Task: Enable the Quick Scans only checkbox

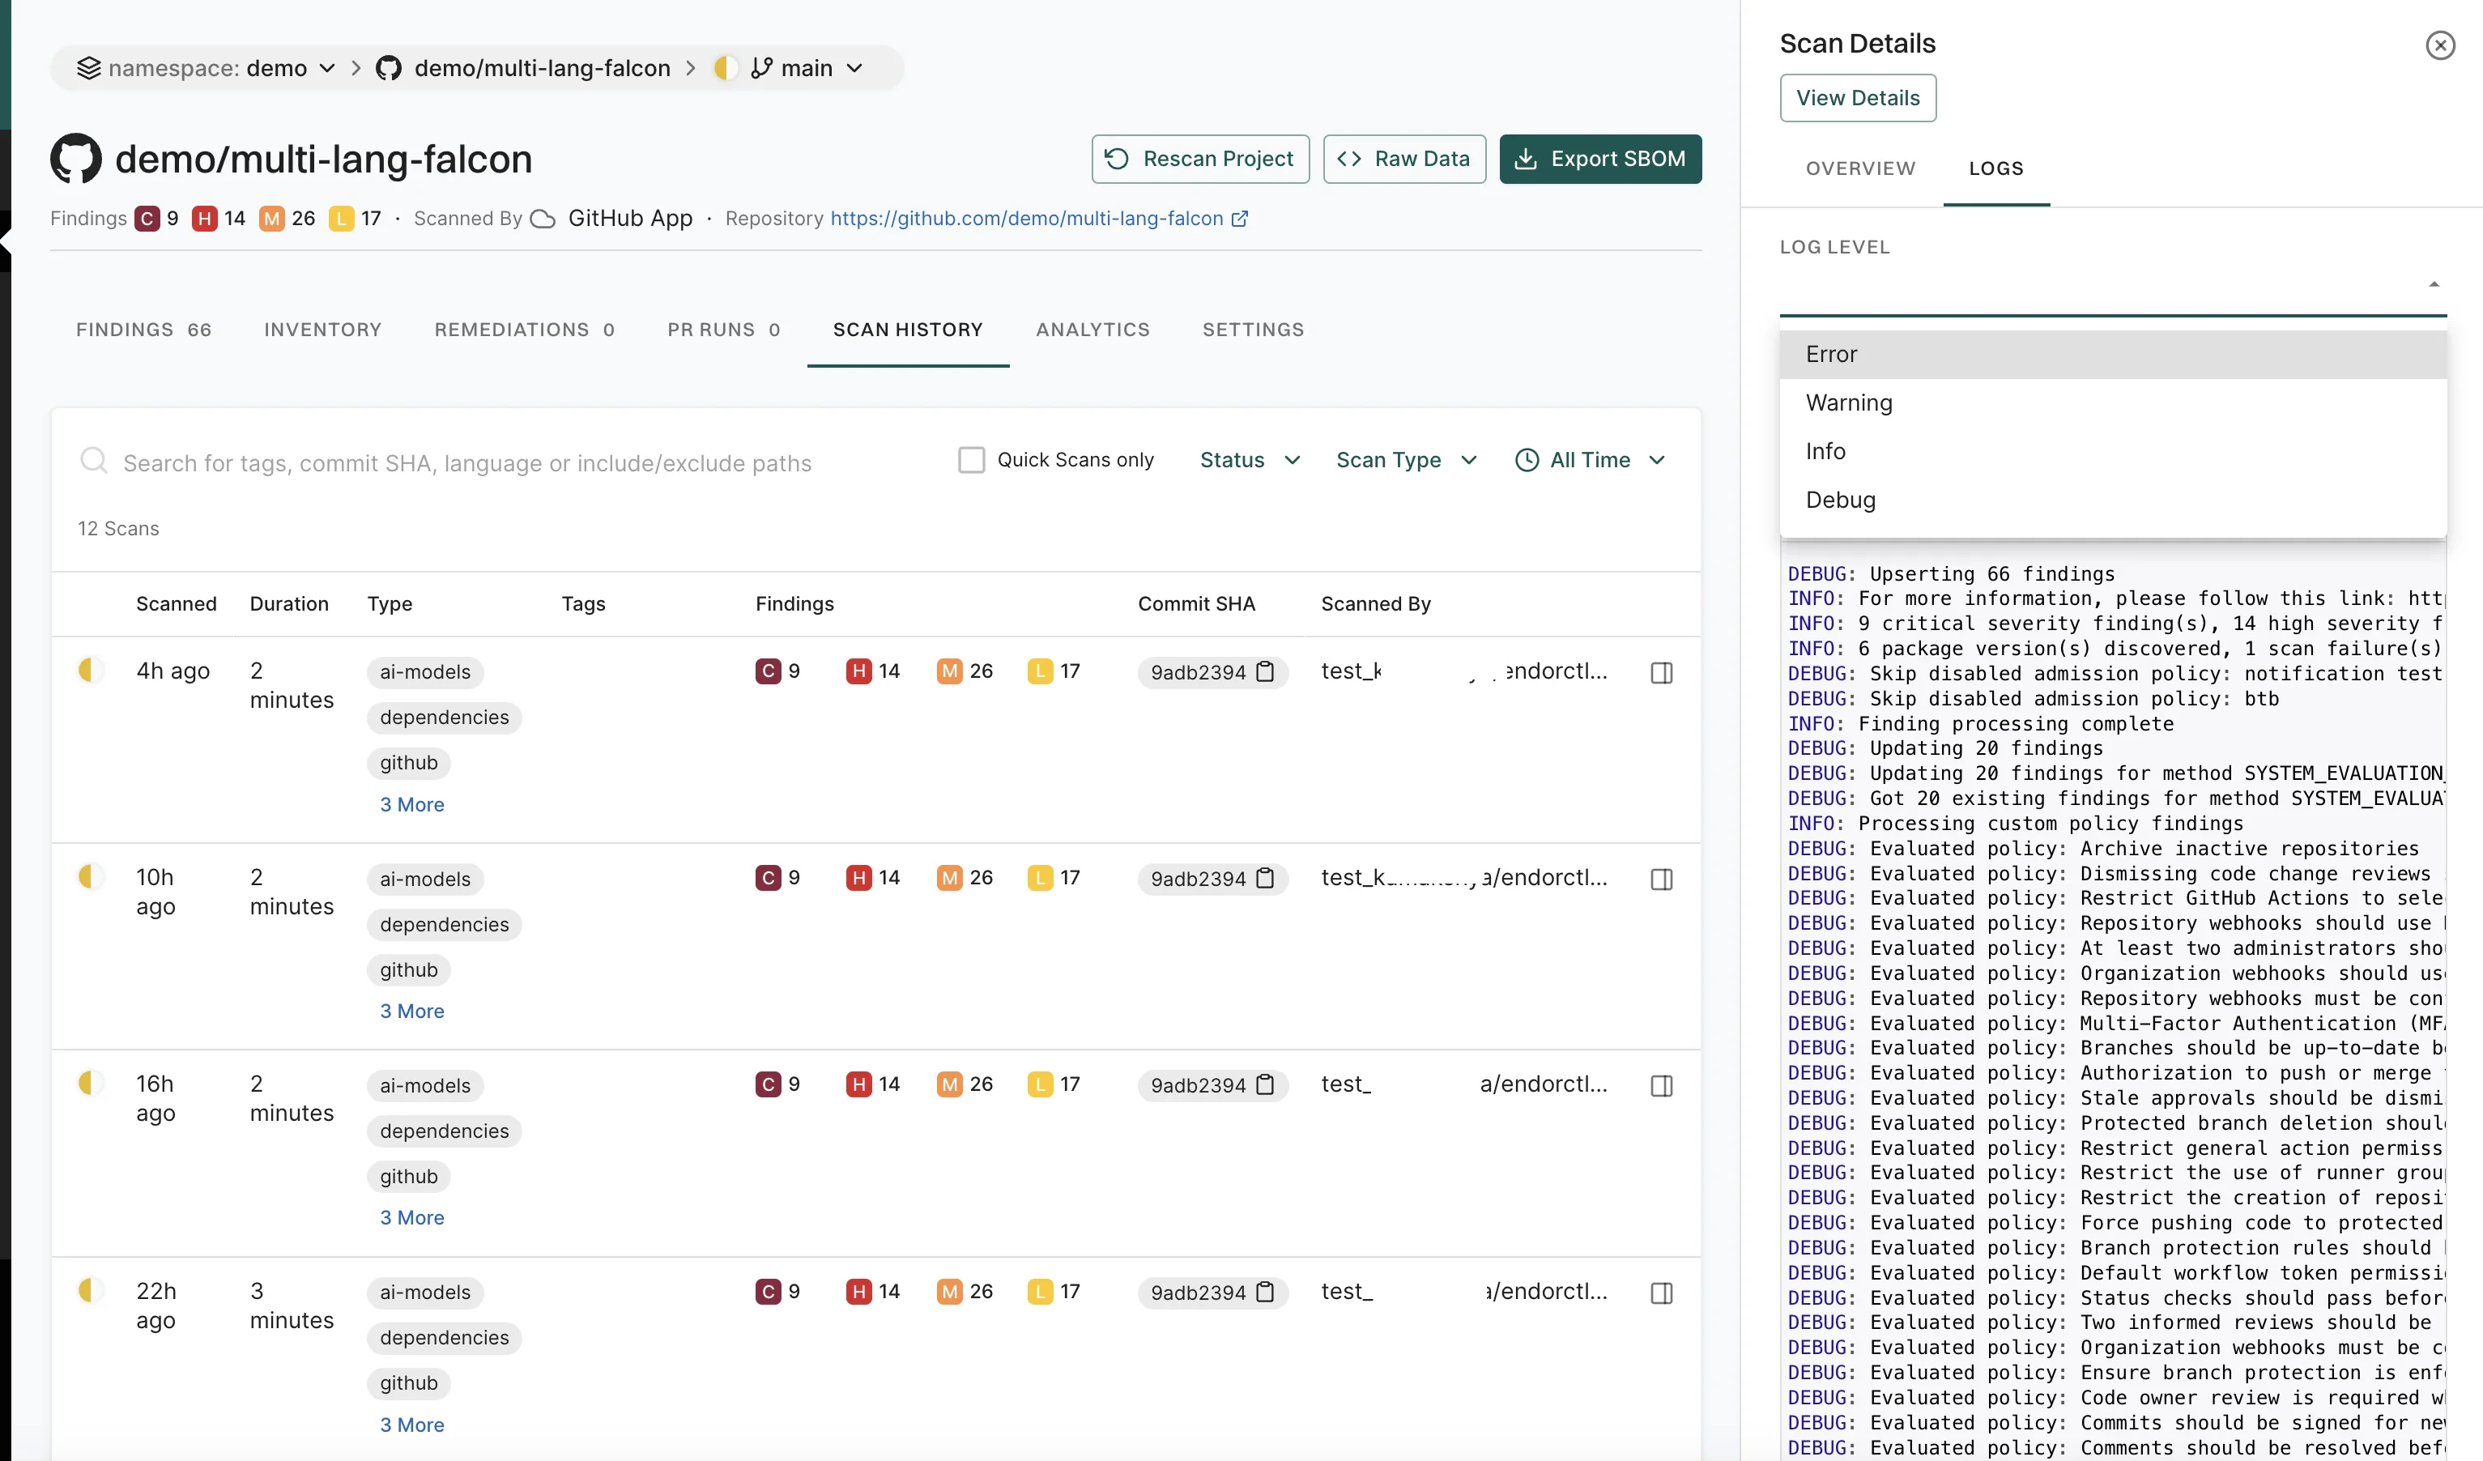Action: pos(972,459)
